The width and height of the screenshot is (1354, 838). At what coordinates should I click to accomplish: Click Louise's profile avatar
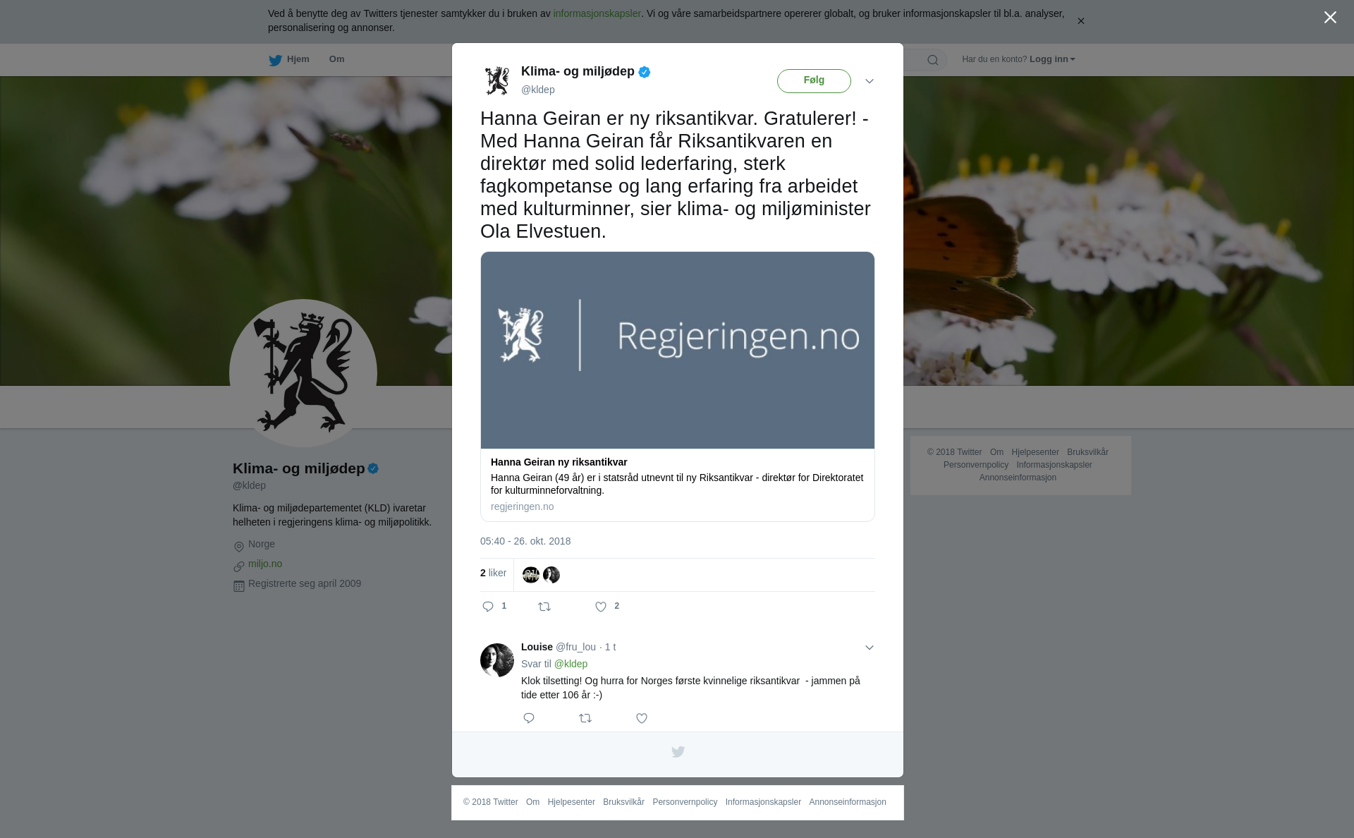pos(497,660)
